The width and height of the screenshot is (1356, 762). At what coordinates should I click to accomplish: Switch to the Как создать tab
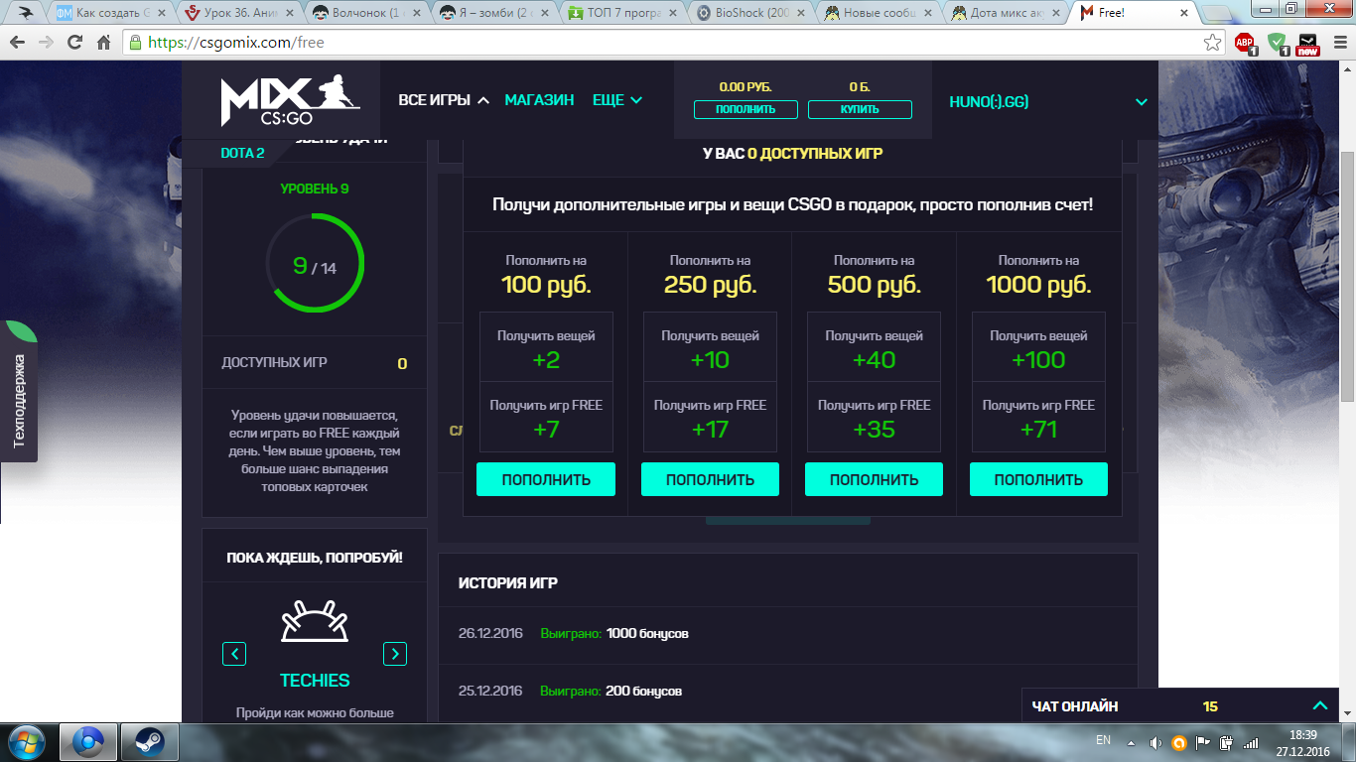111,13
